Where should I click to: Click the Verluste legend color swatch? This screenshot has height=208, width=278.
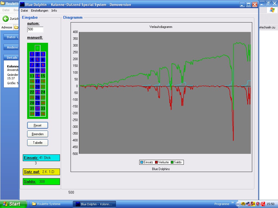[x=156, y=162]
